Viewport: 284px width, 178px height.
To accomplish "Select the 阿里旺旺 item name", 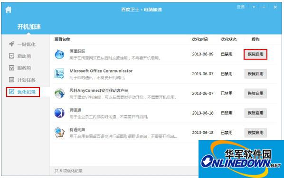I will (x=77, y=51).
